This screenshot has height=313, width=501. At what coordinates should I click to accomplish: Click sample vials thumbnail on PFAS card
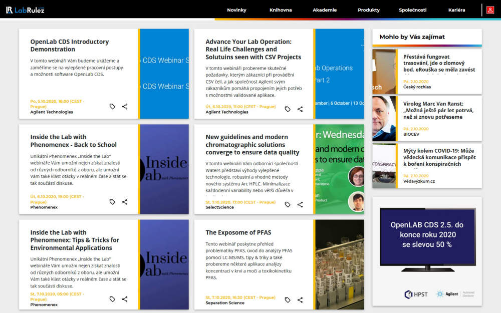pos(340,264)
